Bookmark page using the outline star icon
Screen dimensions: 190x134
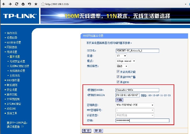click(x=43, y=4)
